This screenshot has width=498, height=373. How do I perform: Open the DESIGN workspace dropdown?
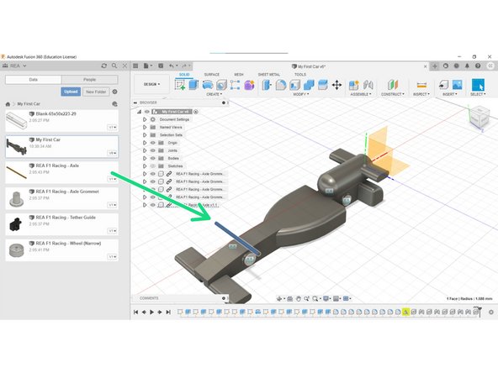[151, 84]
